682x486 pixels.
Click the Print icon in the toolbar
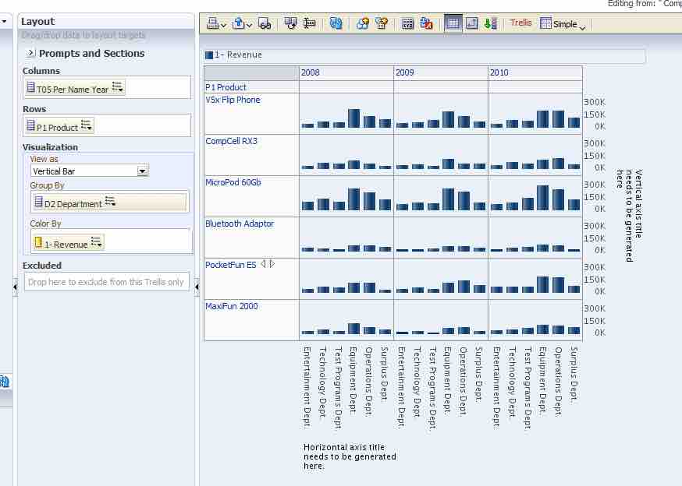coord(211,23)
